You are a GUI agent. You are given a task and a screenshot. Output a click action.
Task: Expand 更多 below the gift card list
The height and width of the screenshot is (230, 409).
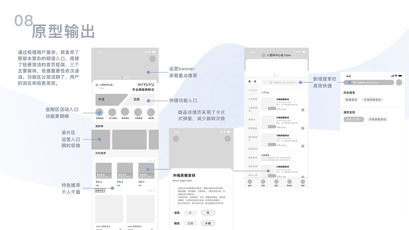151,190
